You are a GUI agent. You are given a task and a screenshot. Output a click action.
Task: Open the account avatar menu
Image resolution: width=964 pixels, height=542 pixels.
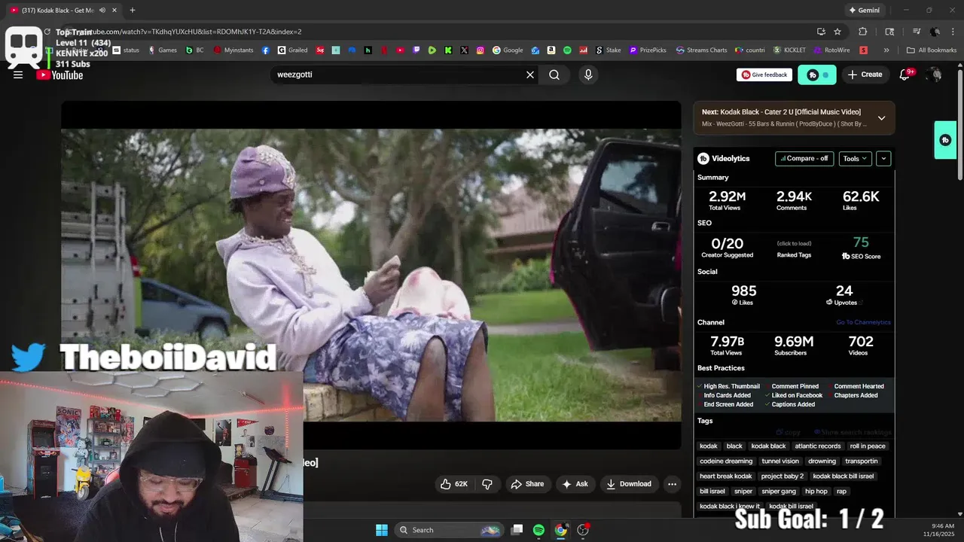935,75
